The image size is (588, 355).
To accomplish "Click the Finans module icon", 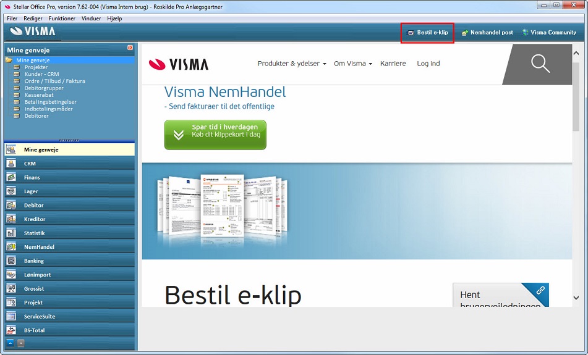I will pos(11,177).
